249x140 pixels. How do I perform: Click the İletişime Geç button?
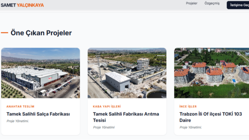[x=238, y=5]
